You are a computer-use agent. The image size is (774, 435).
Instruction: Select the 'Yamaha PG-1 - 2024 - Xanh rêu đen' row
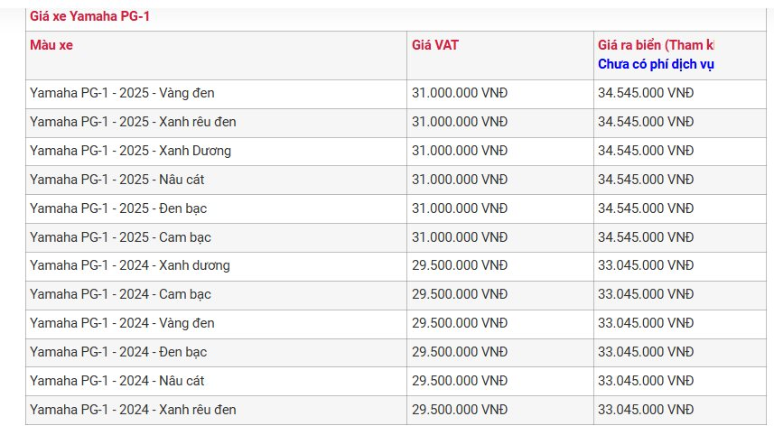tap(133, 410)
